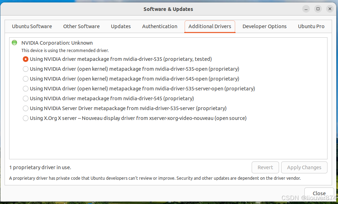Open the Other Software tab
Viewport: 338px width, 204px height.
(x=81, y=26)
